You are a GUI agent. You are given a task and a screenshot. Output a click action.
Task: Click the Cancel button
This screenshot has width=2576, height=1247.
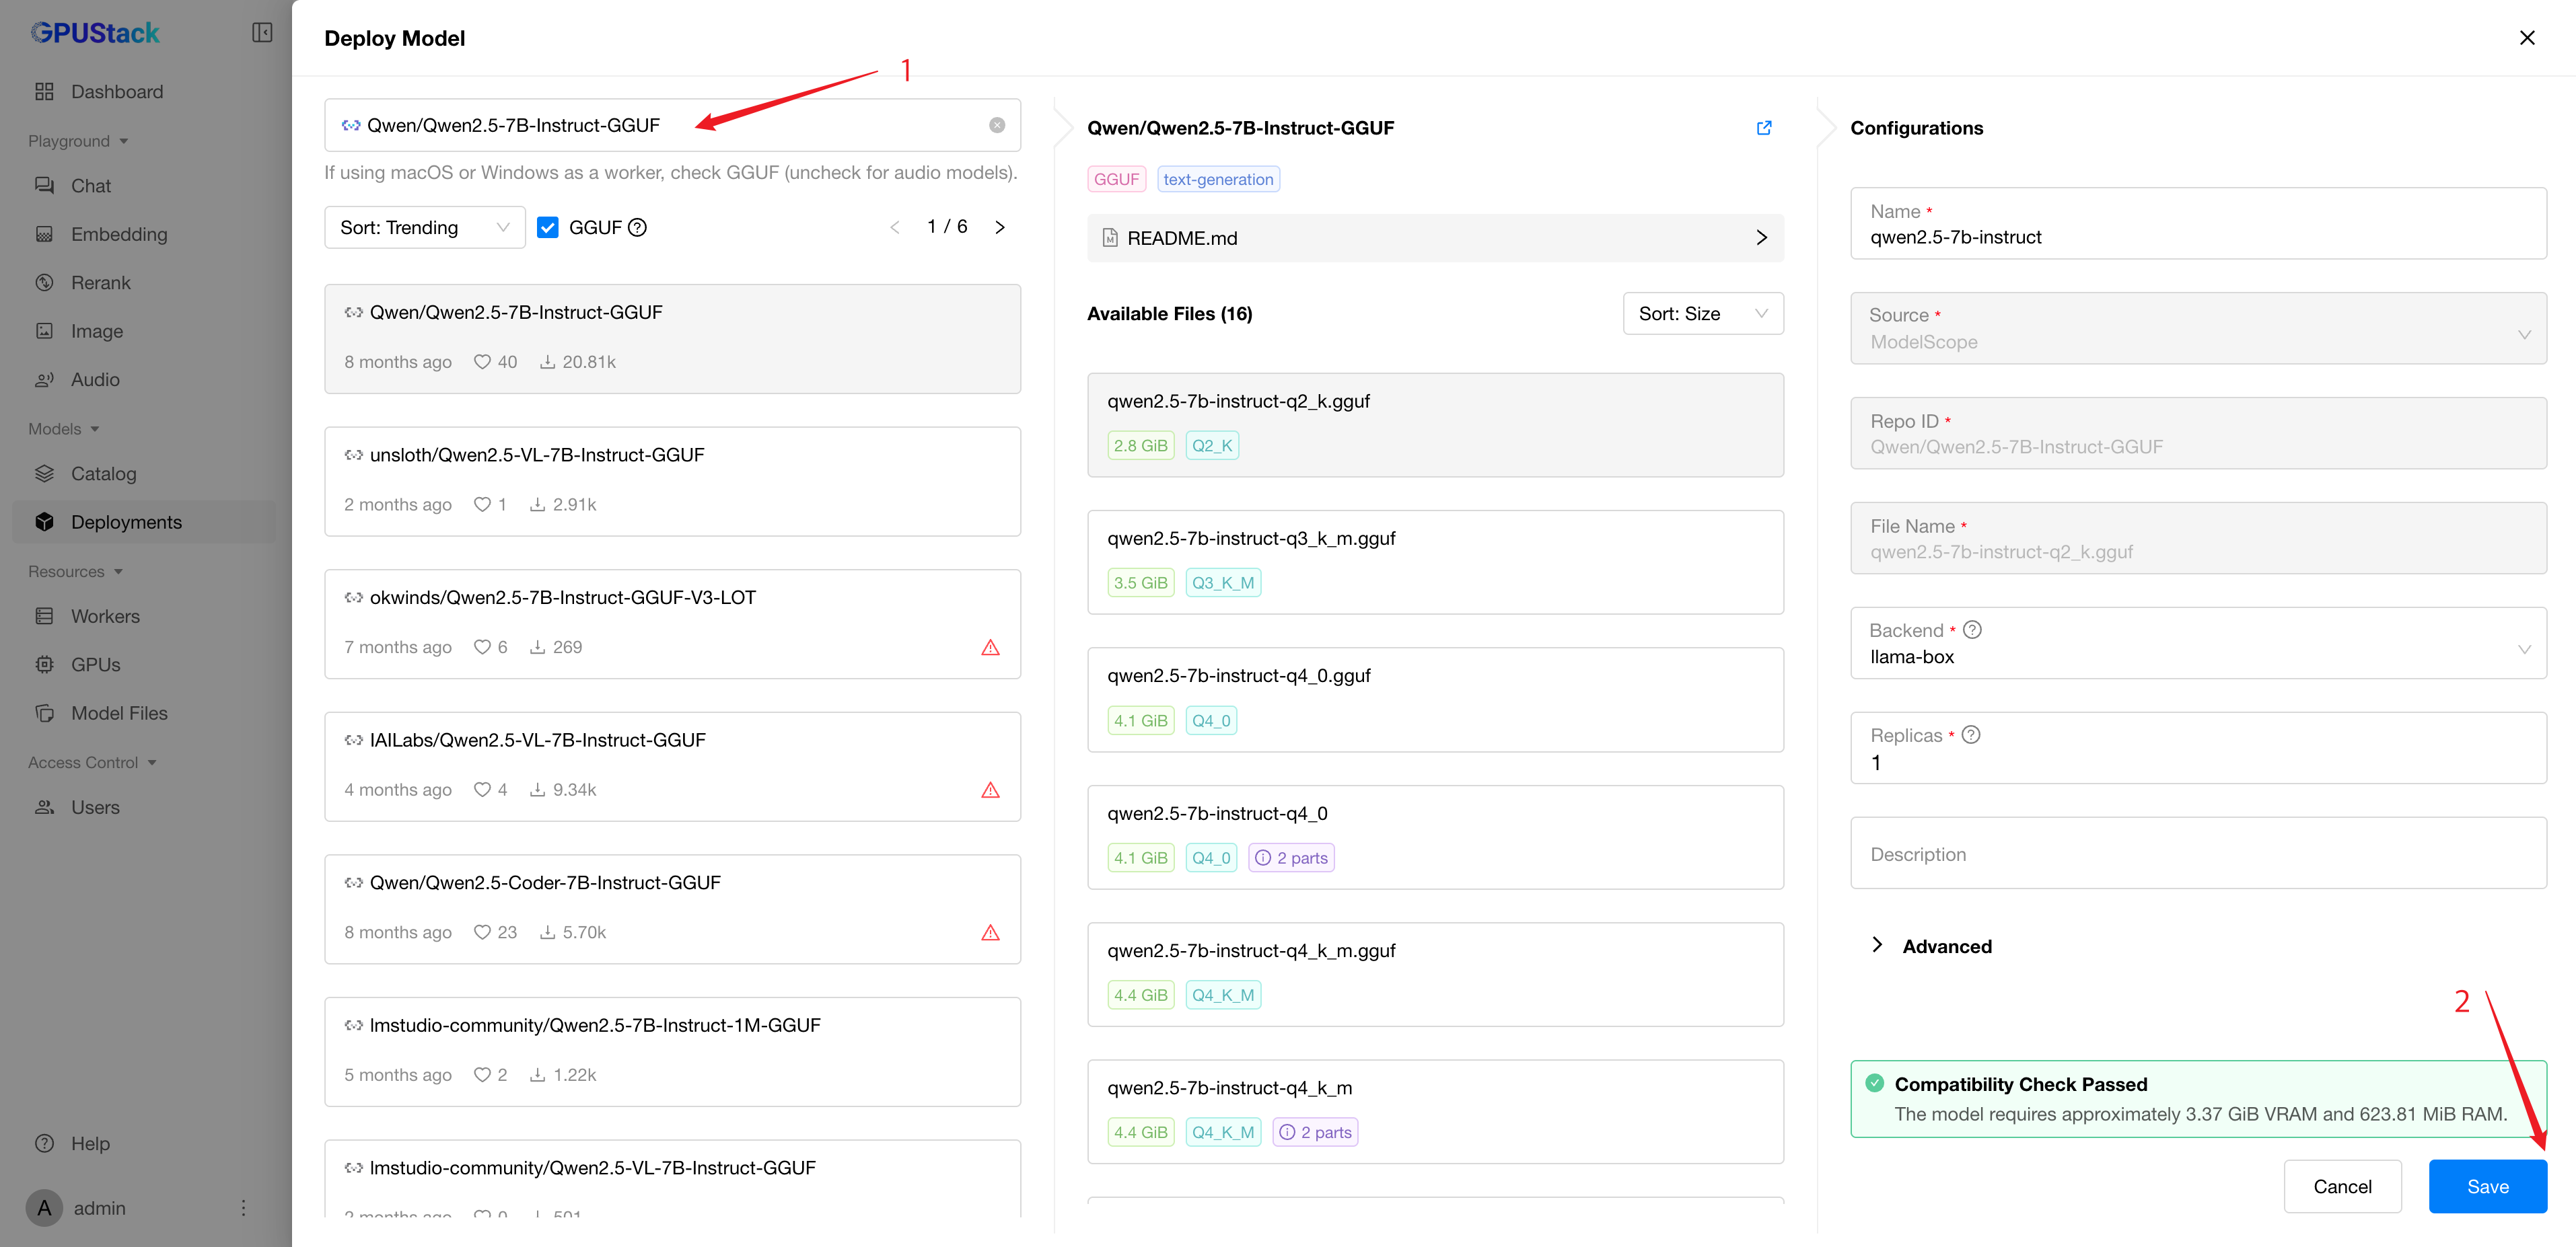[x=2342, y=1186]
